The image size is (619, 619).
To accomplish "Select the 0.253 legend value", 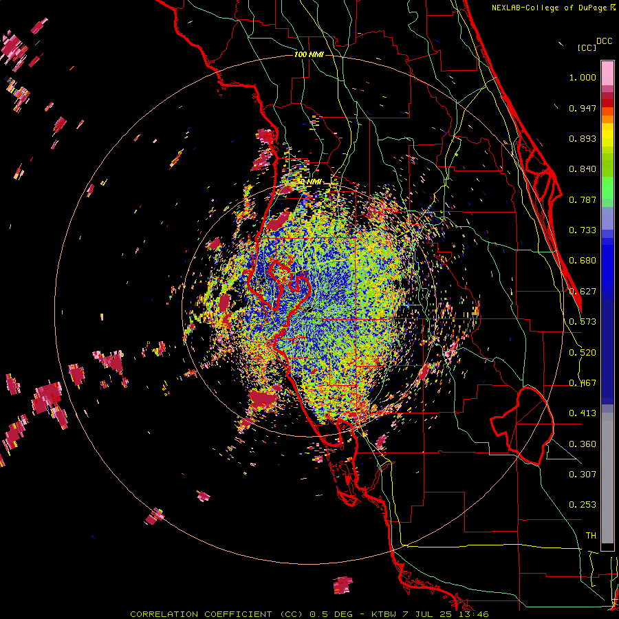I will coord(583,505).
